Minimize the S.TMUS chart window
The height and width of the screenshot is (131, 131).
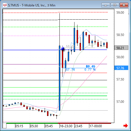click(x=106, y=5)
